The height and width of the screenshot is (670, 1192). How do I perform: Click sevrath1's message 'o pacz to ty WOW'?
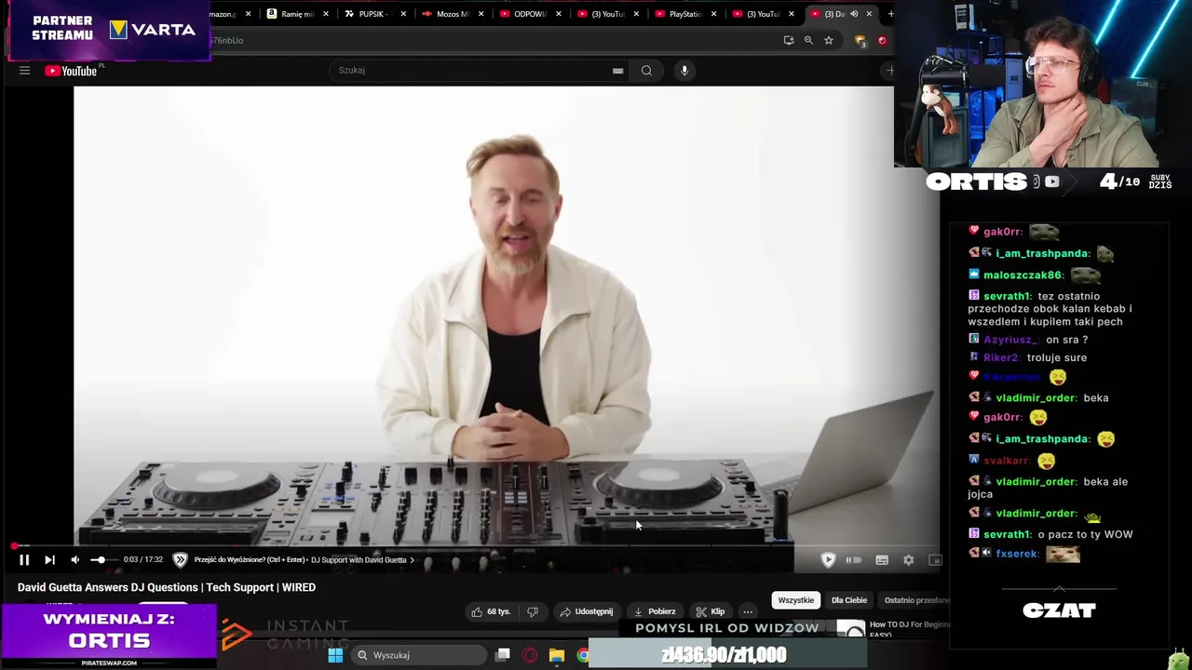tap(1050, 534)
